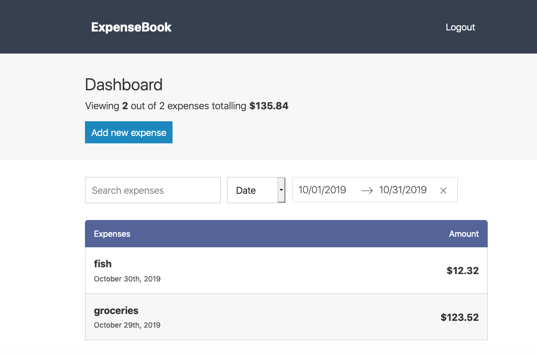
Task: Click the Dashboard page heading
Action: point(124,85)
